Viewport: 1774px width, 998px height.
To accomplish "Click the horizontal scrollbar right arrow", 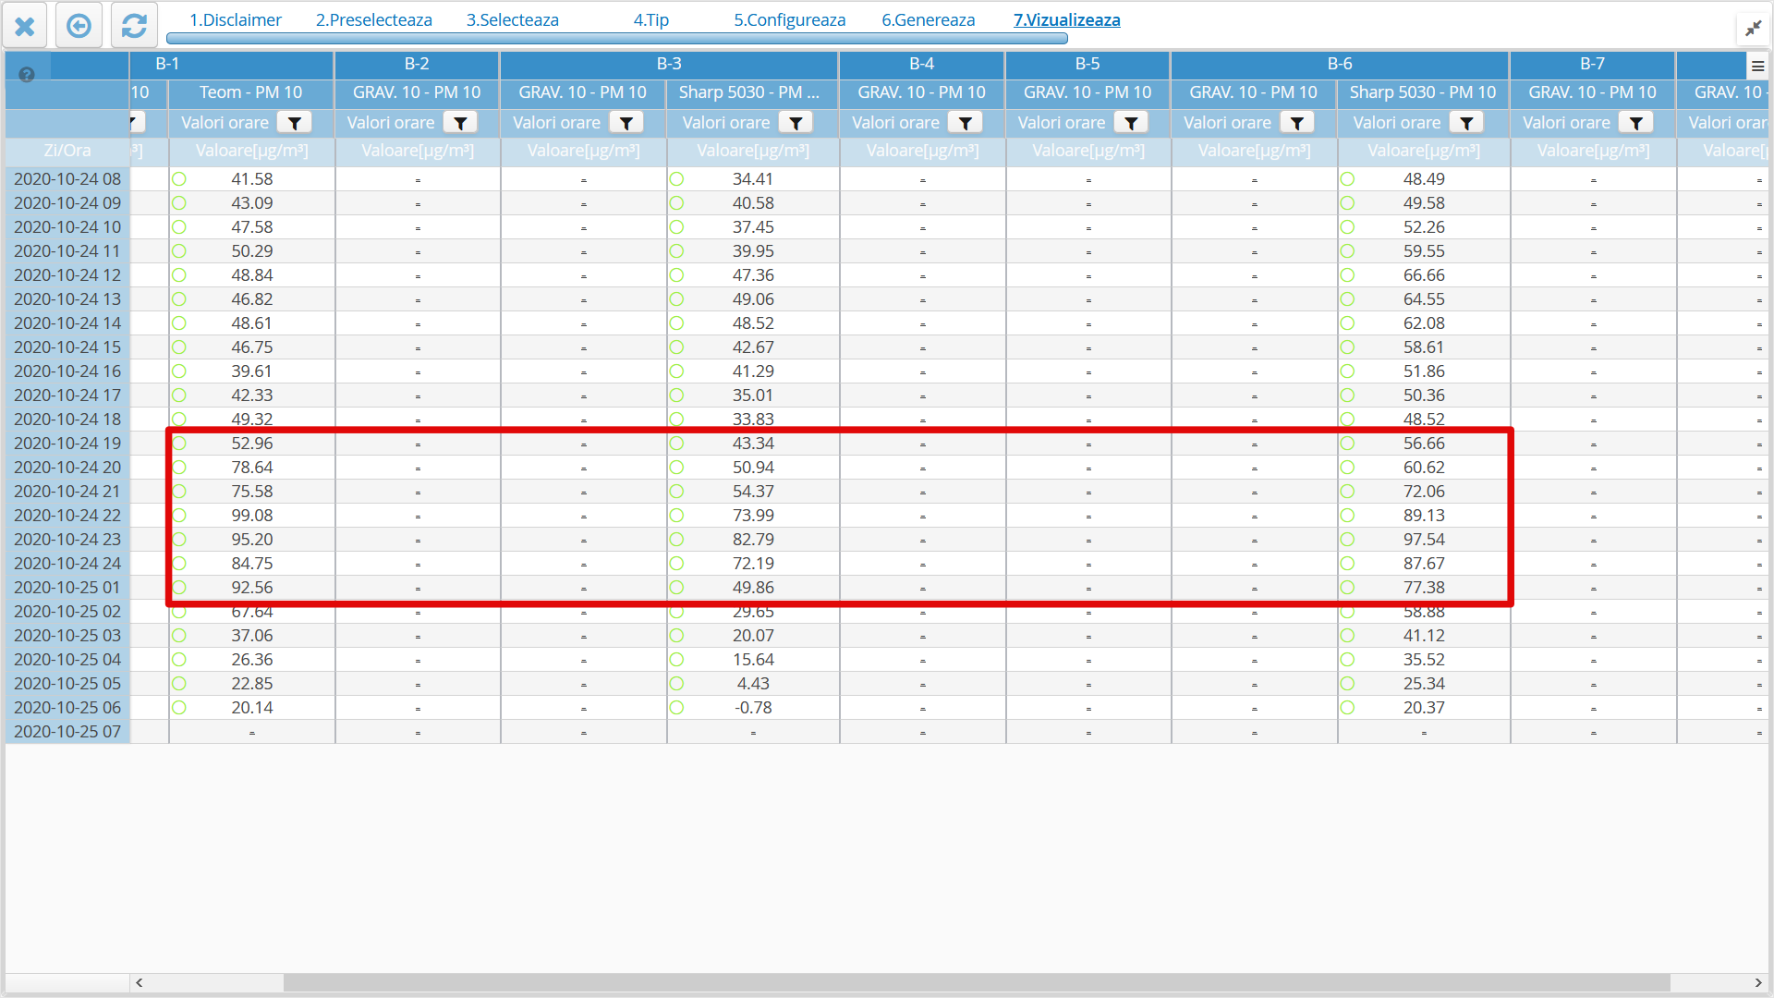I will [1757, 982].
